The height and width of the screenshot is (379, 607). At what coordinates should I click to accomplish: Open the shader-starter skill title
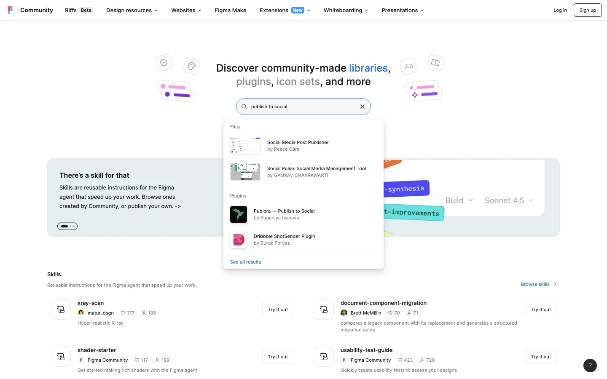click(97, 350)
